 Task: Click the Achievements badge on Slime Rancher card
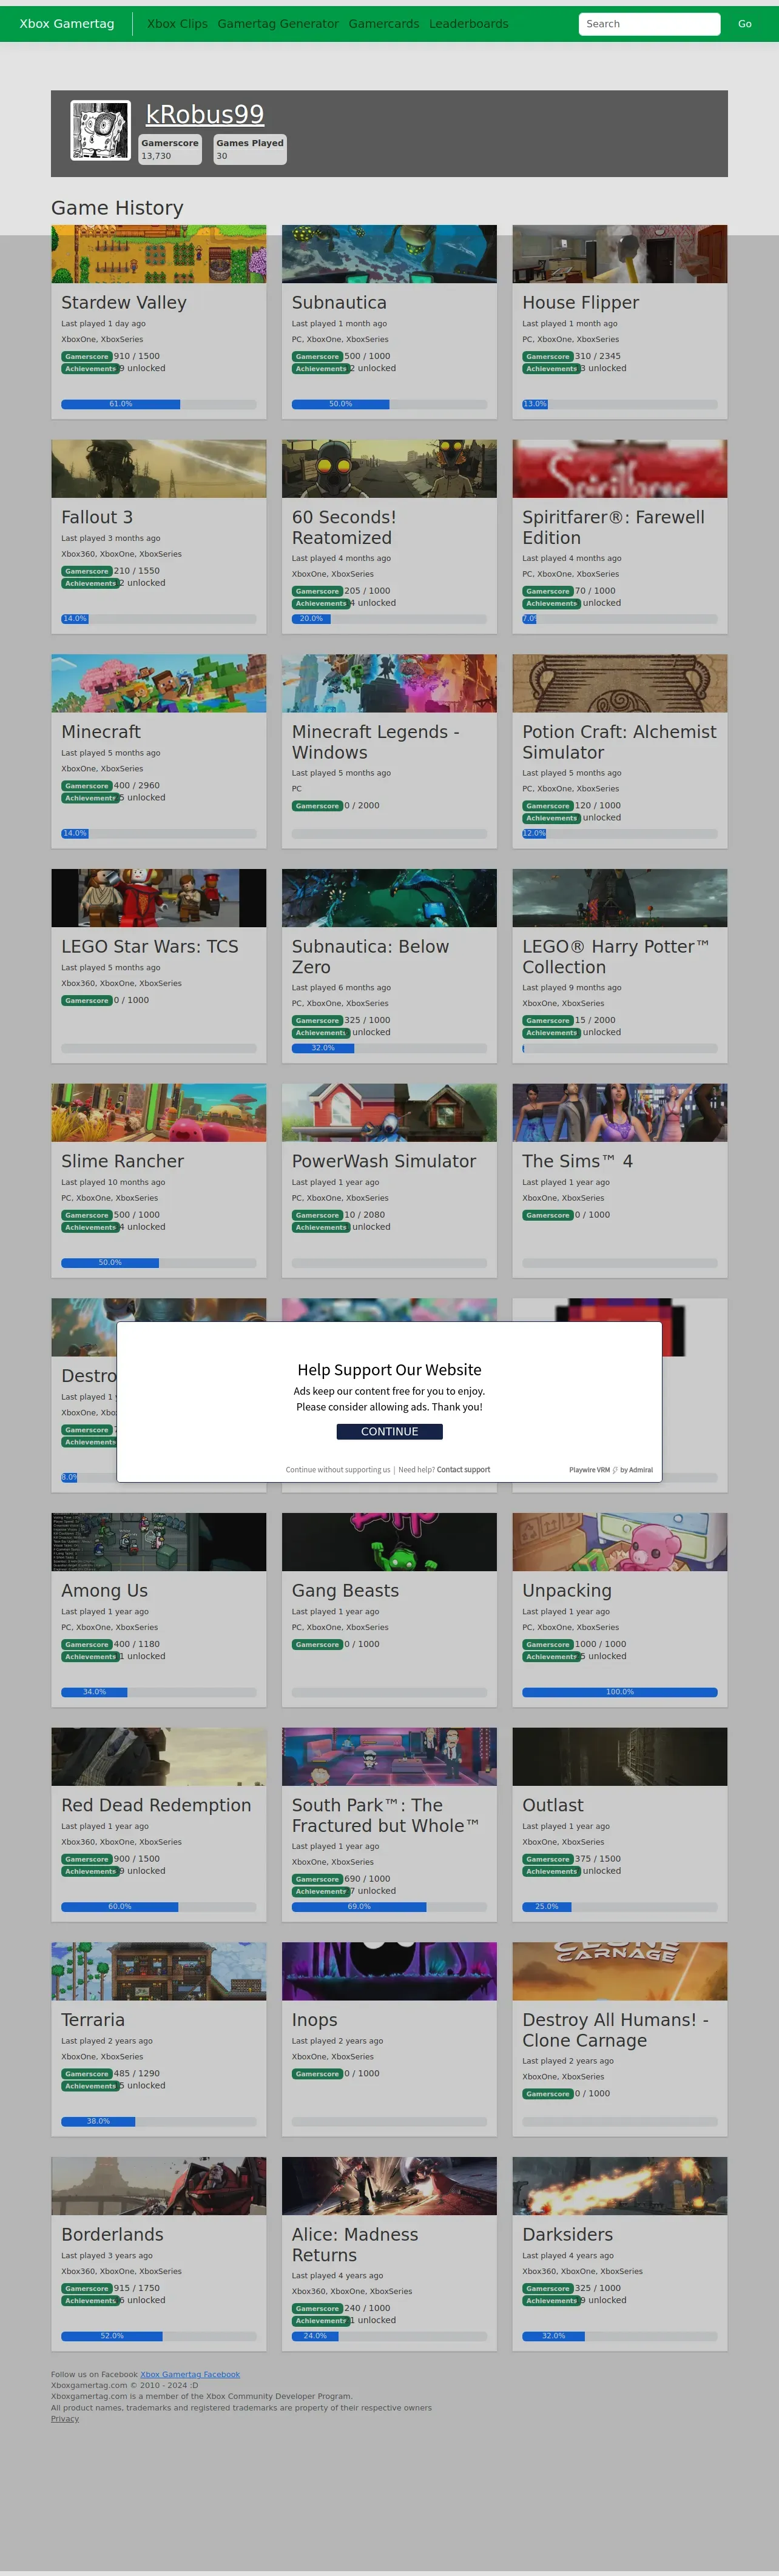pos(90,1227)
